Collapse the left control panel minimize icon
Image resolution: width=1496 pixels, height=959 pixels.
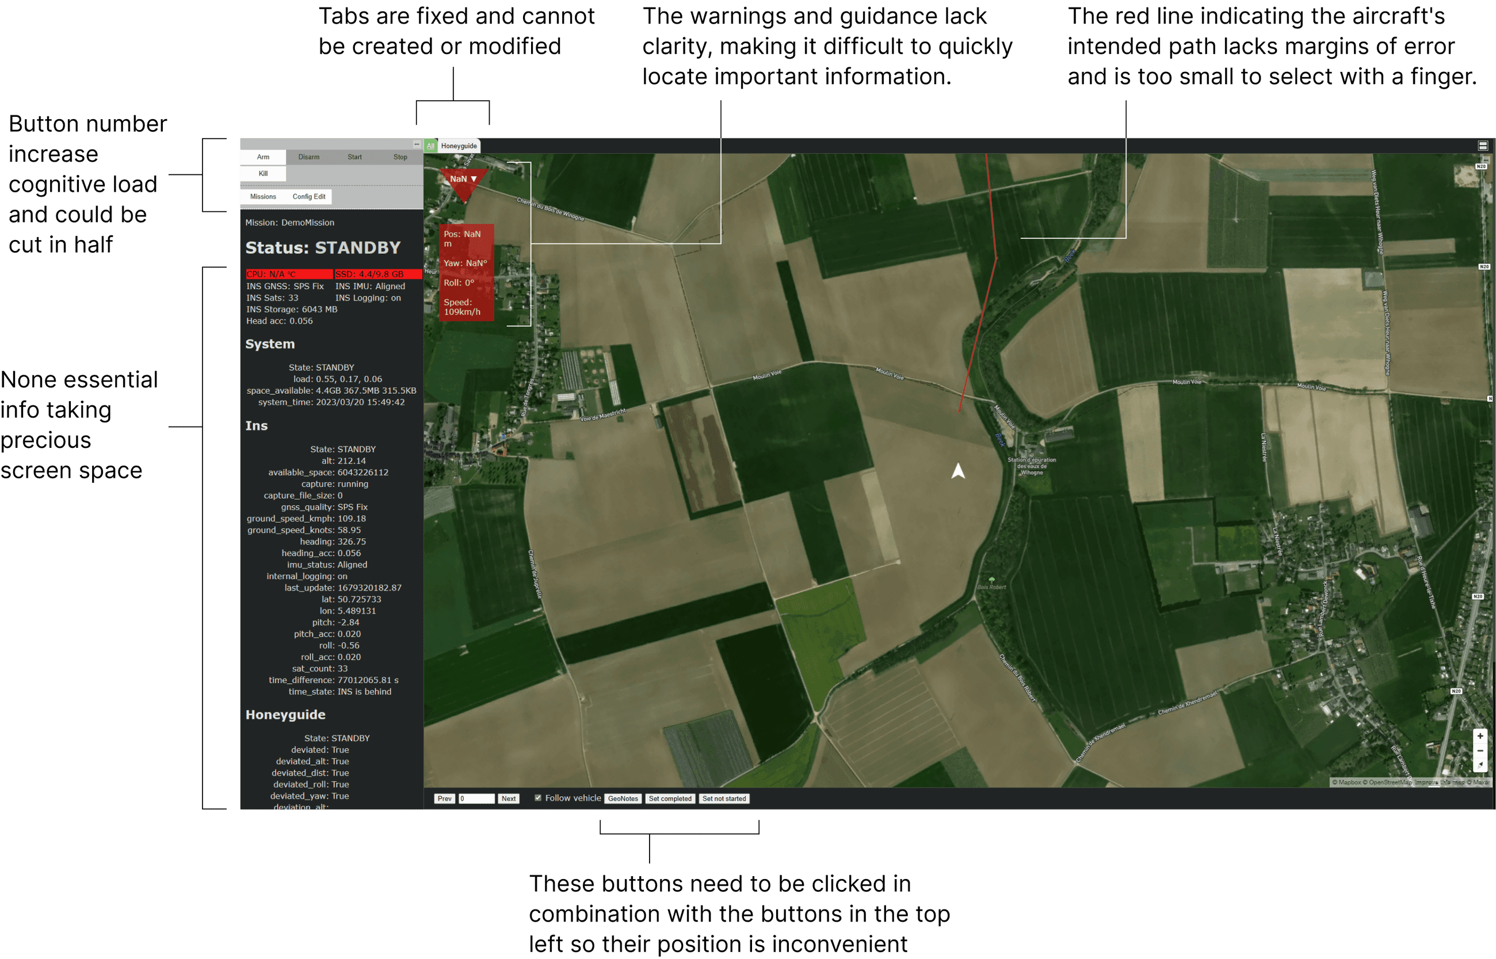[x=417, y=144]
